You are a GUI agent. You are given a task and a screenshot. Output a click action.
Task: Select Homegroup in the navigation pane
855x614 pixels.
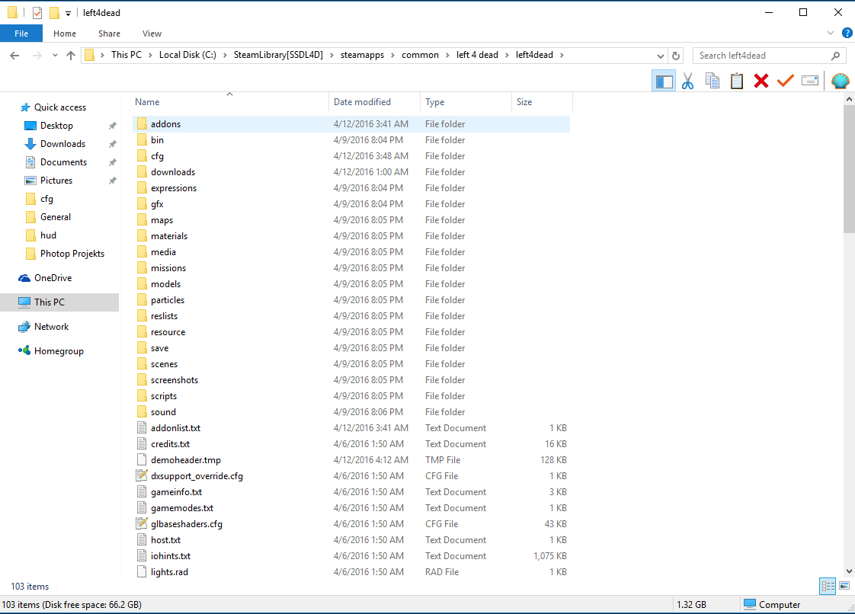[59, 351]
